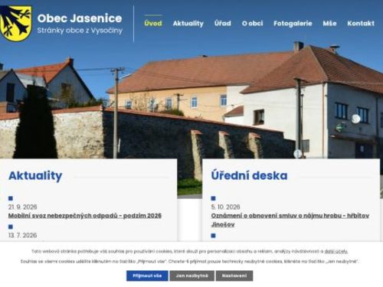The image size is (383, 287).
Task: Open the Aktuality menu item in navigation
Action: [x=188, y=23]
